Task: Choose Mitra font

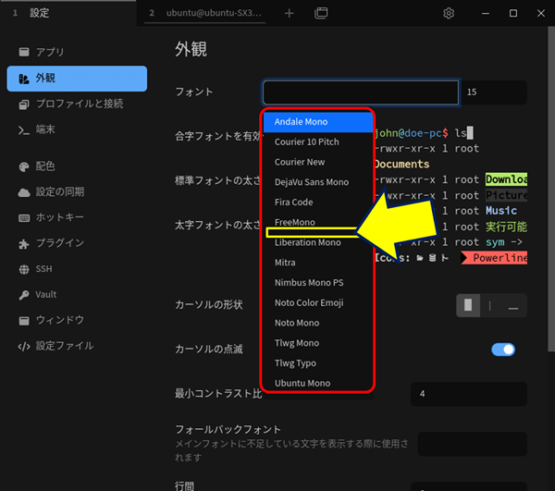Action: tap(318, 263)
